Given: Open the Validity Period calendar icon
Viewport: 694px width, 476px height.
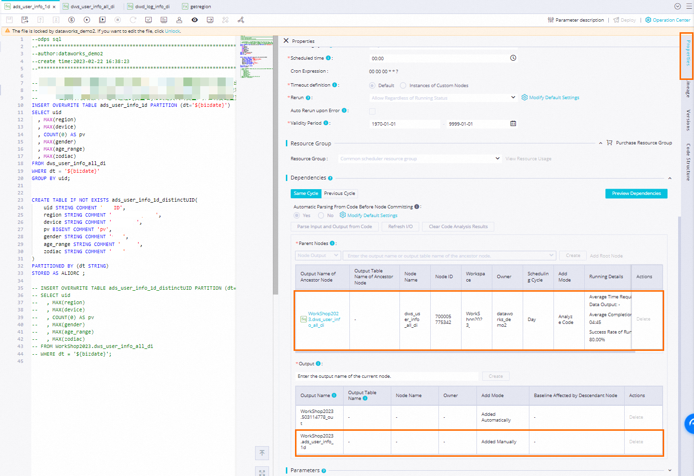Looking at the screenshot, I should click(x=513, y=124).
